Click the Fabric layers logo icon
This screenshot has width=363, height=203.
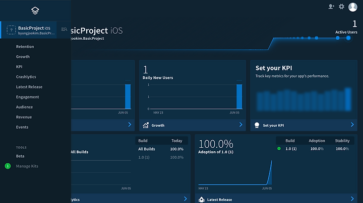(x=35, y=11)
